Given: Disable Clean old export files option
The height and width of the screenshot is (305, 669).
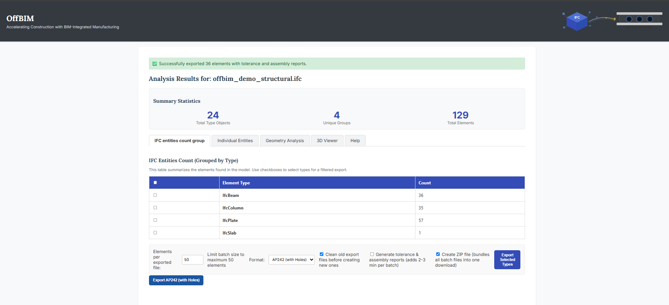Looking at the screenshot, I should coord(322,254).
